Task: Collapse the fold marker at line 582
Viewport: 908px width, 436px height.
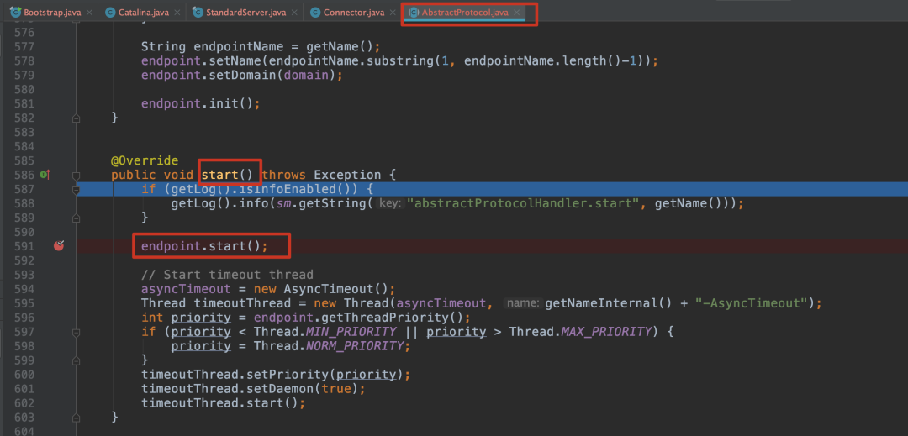Action: click(x=76, y=118)
